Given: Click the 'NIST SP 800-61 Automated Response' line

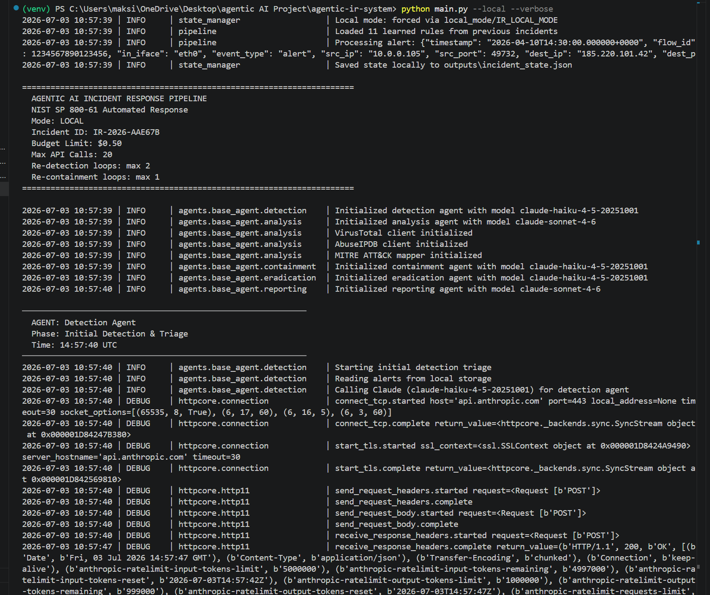Looking at the screenshot, I should [x=109, y=110].
